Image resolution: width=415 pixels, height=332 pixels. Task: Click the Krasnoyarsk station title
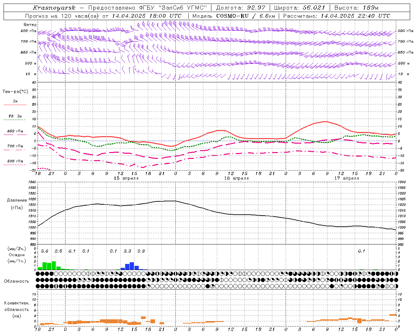pyautogui.click(x=54, y=8)
